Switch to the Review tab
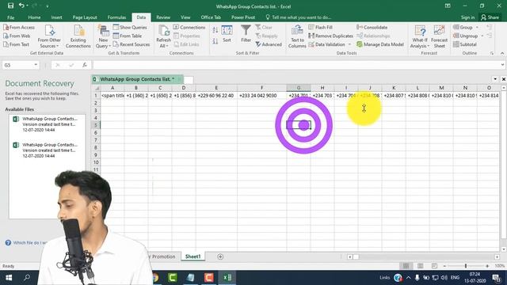507x285 pixels. point(163,17)
